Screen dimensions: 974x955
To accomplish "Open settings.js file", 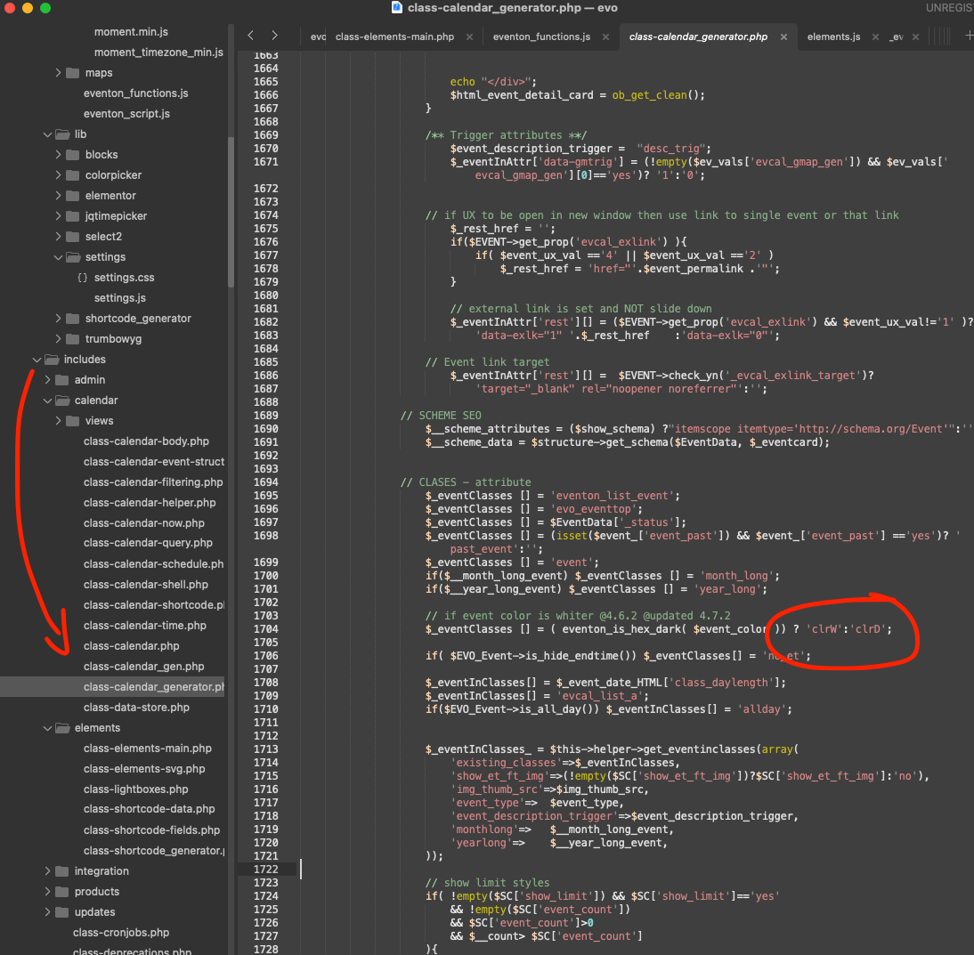I will point(120,298).
